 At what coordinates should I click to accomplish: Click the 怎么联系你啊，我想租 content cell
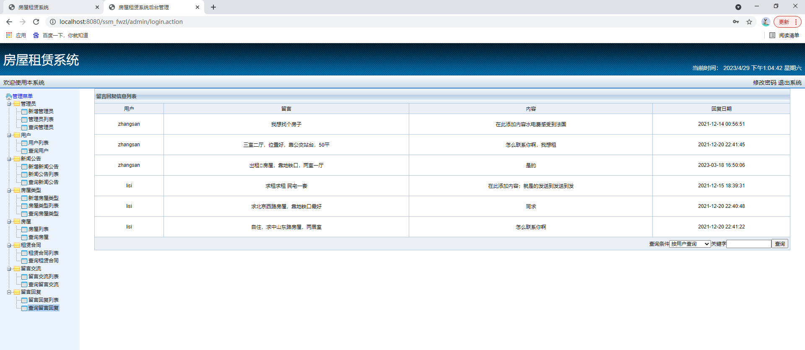click(x=531, y=145)
